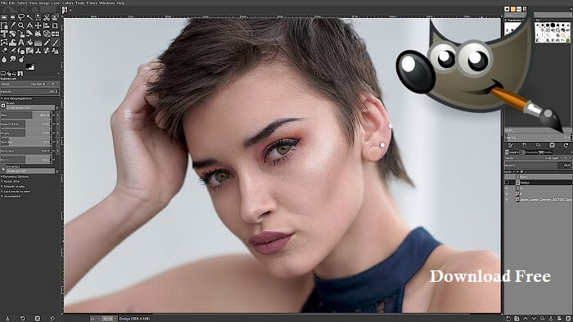Select the Rectangle Select tool
The width and height of the screenshot is (573, 322).
pyautogui.click(x=3, y=17)
